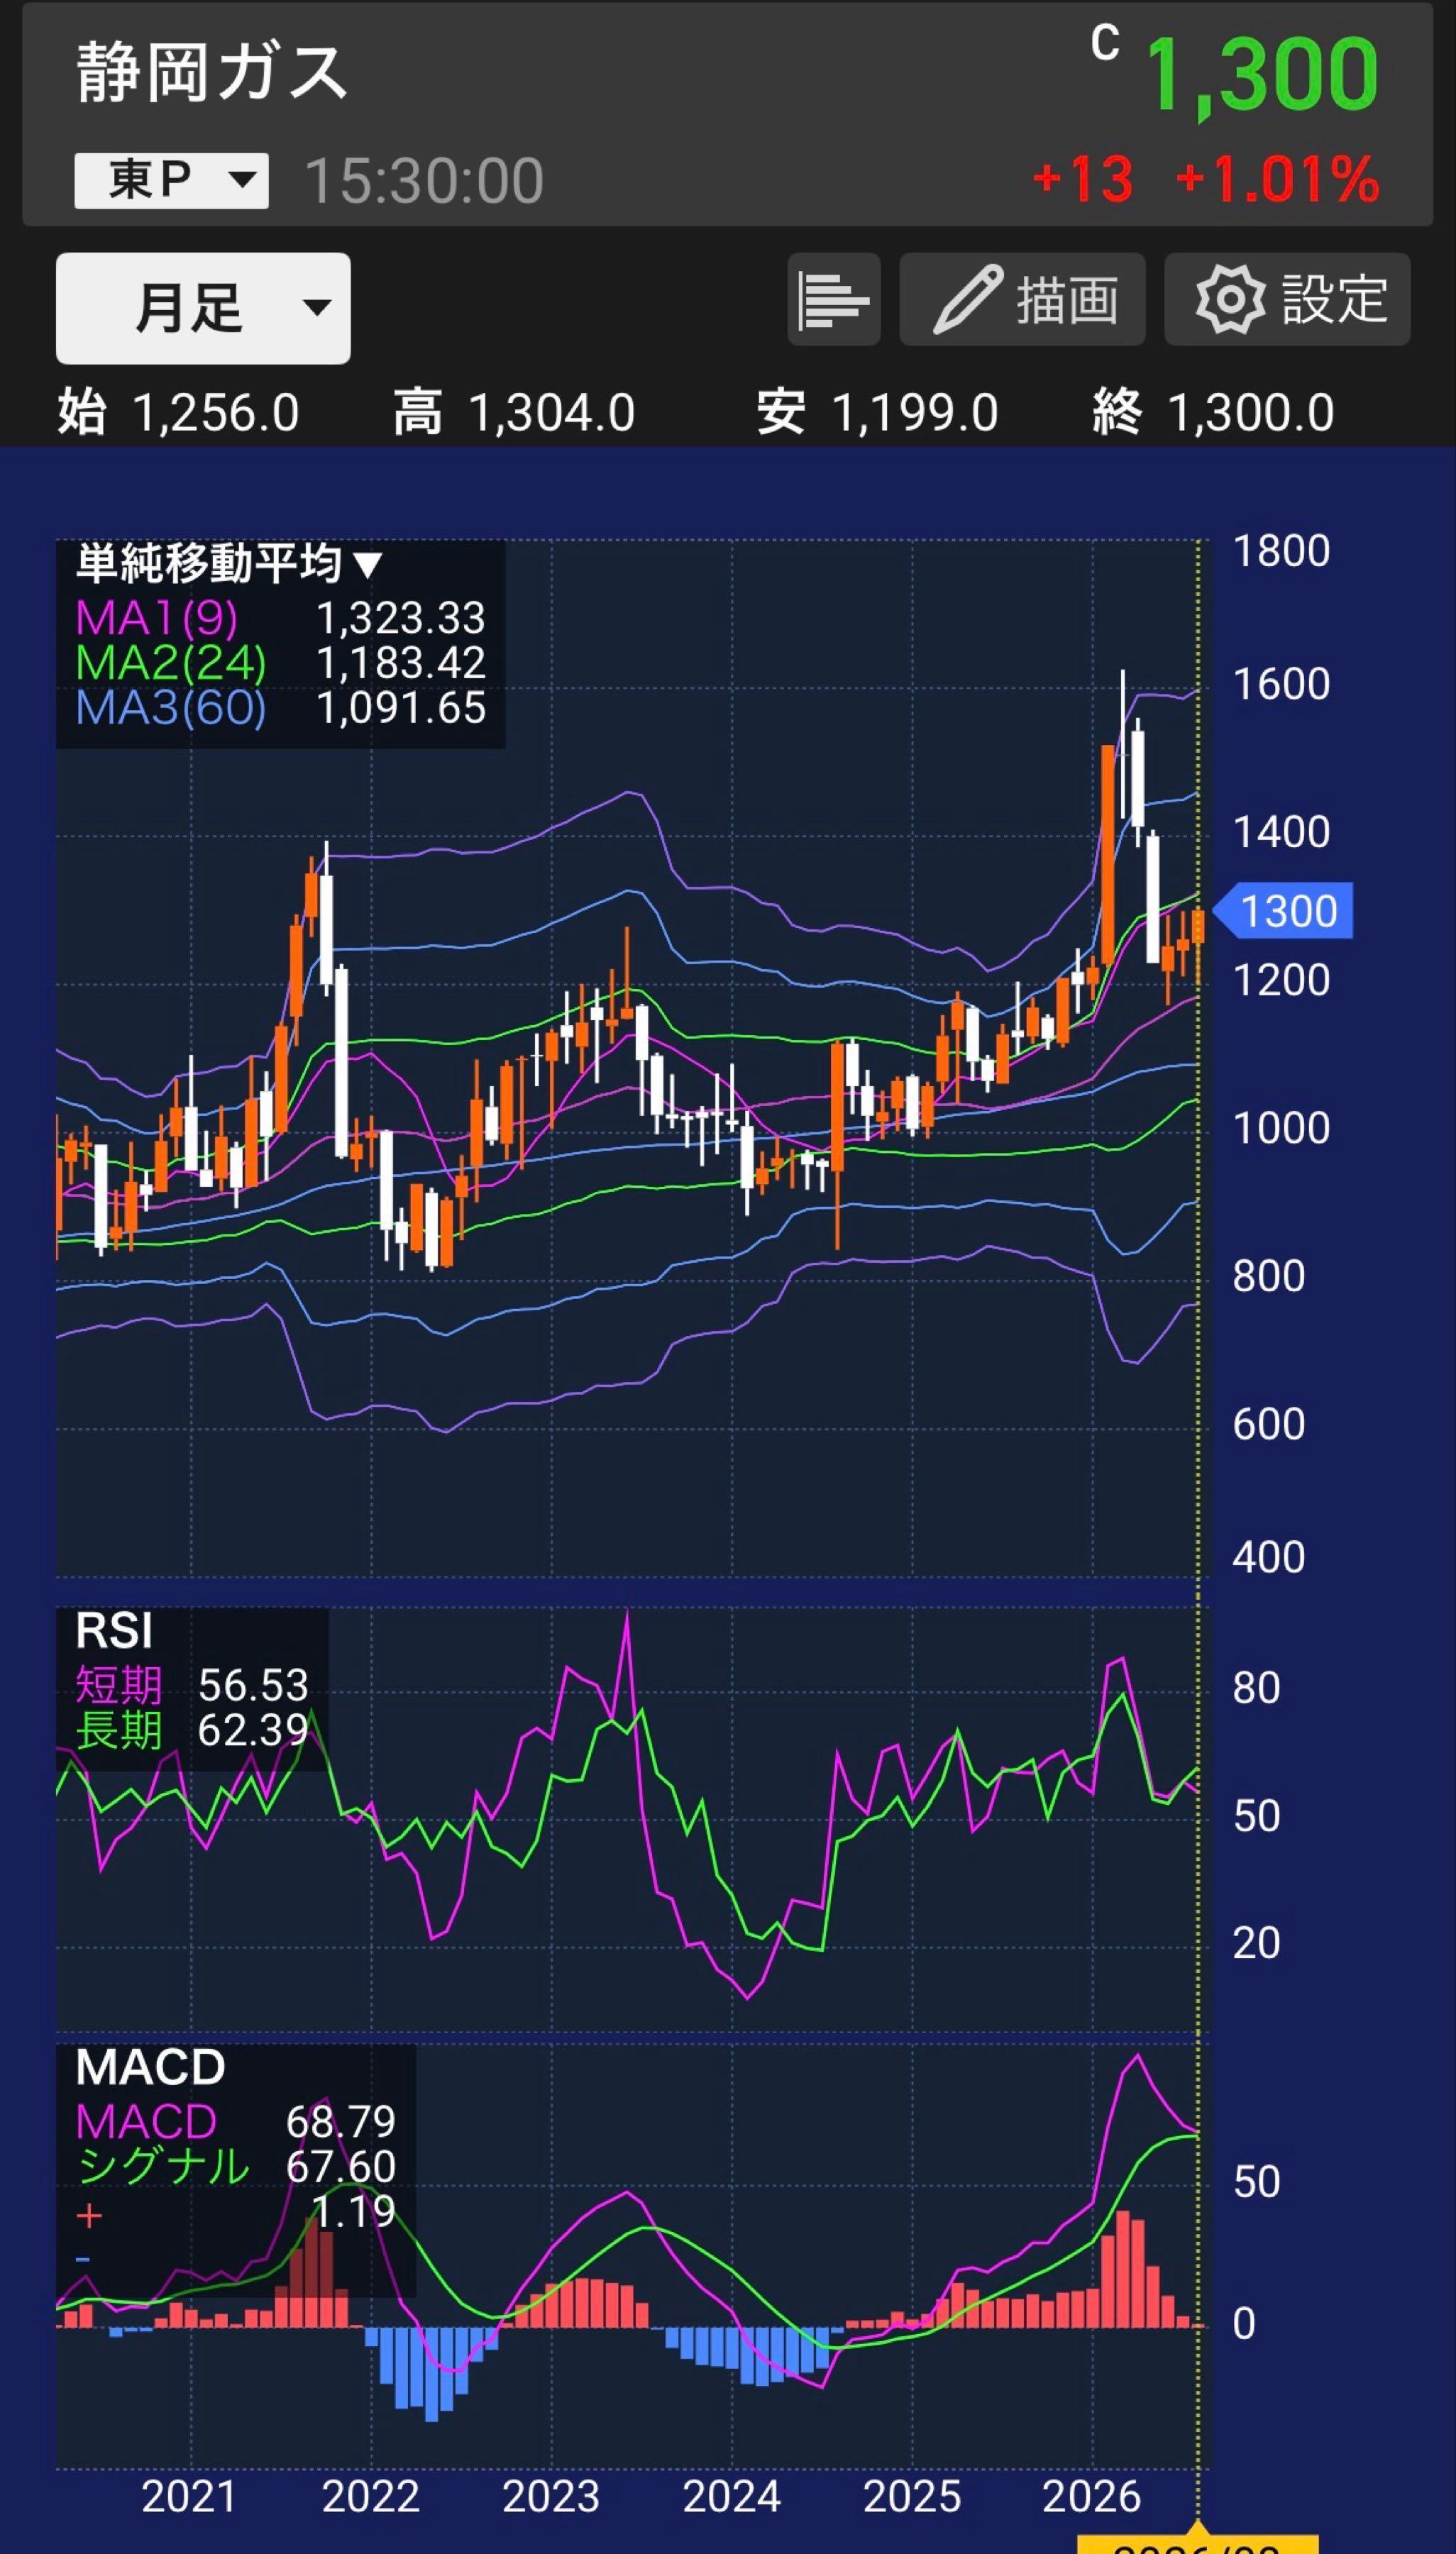This screenshot has height=2554, width=1456.
Task: Tap the 2021 year label on the axis
Action: [189, 2496]
